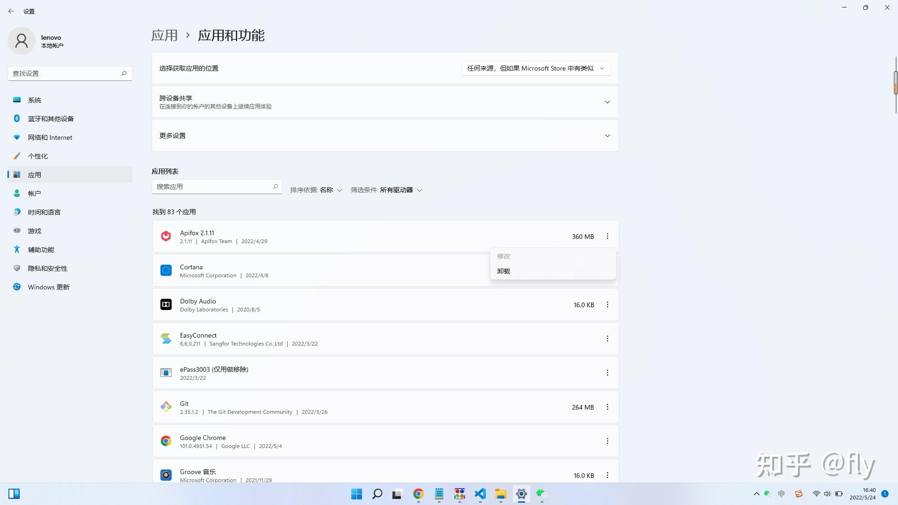Select the Git 2.35.1.2 app row
Image resolution: width=898 pixels, height=505 pixels.
[x=385, y=407]
